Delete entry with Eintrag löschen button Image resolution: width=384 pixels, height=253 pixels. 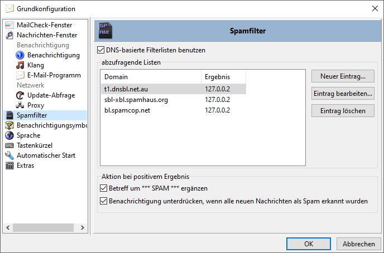343,111
